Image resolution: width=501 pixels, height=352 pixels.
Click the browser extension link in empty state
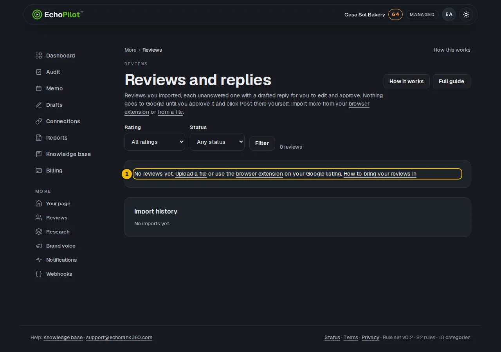260,174
